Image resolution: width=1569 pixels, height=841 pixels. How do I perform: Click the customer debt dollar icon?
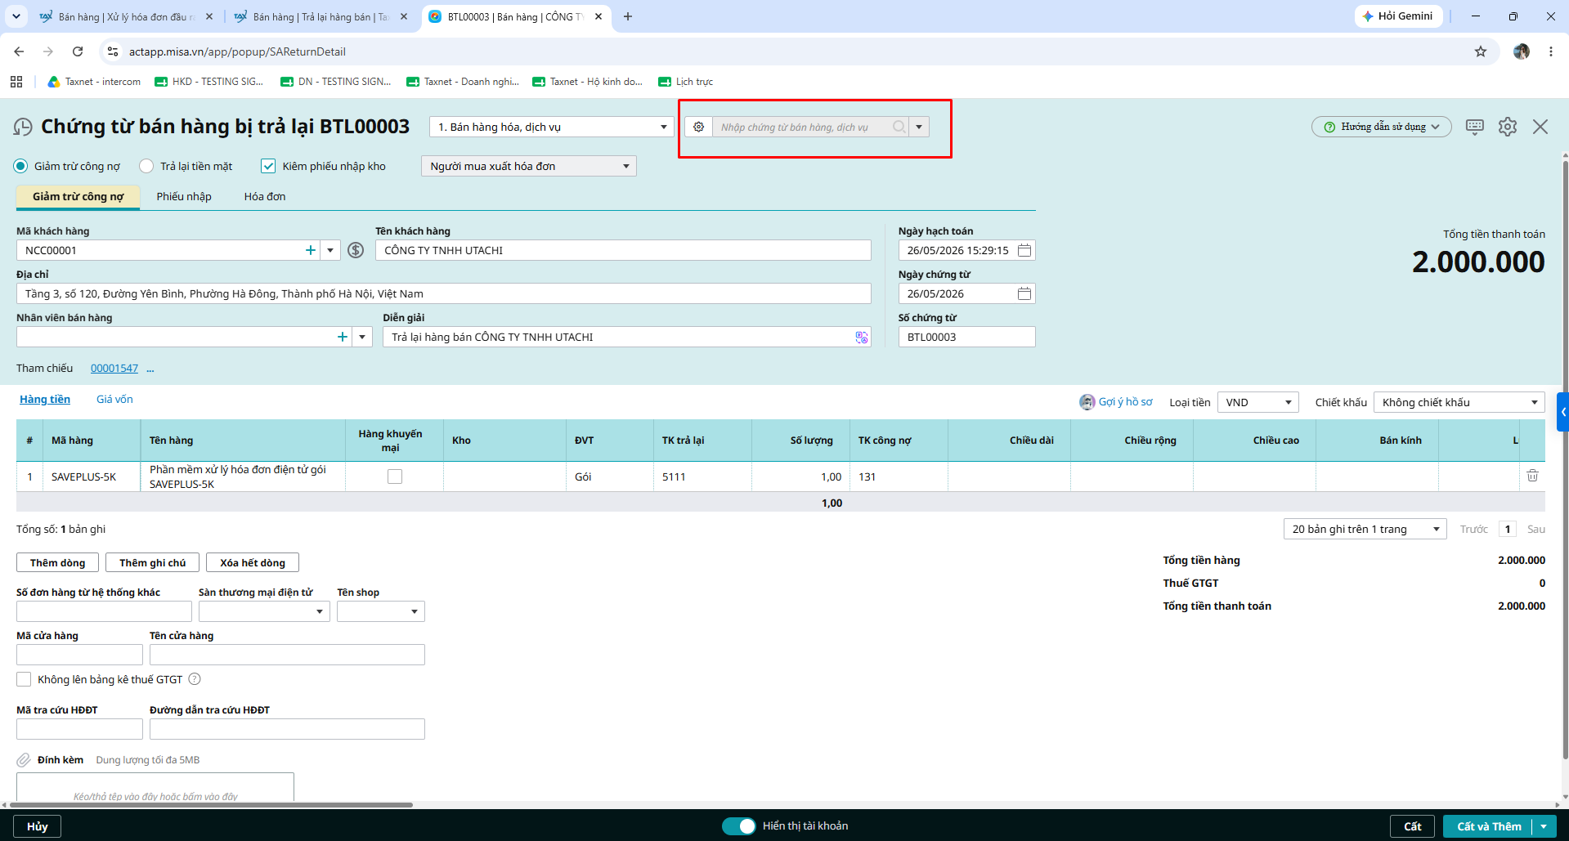coord(356,250)
